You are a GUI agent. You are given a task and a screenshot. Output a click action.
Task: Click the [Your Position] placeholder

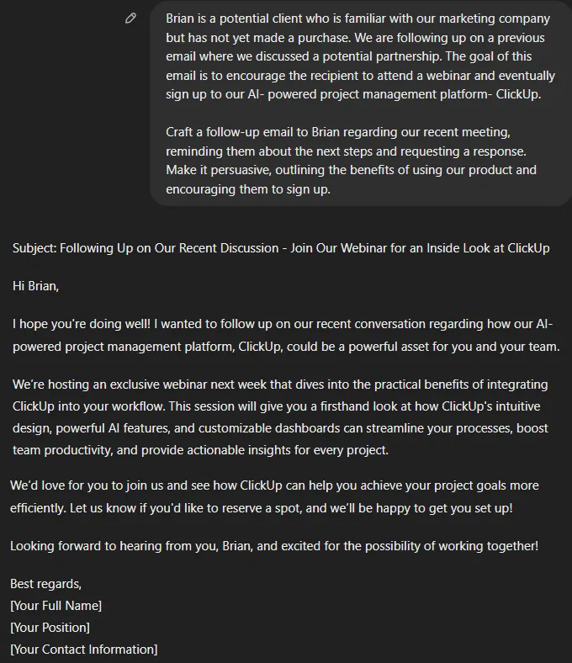(x=50, y=628)
